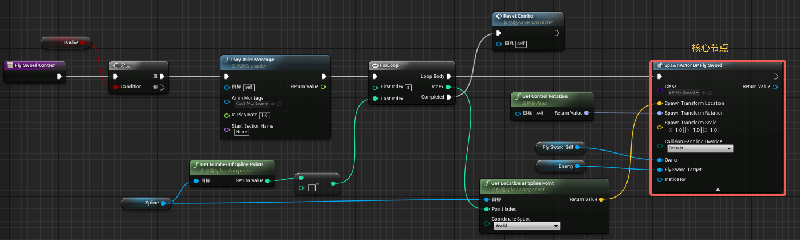Screen dimensions: 800x240
Task: Click the Get Number Of Spline Points Return Value pin
Action: (267, 180)
